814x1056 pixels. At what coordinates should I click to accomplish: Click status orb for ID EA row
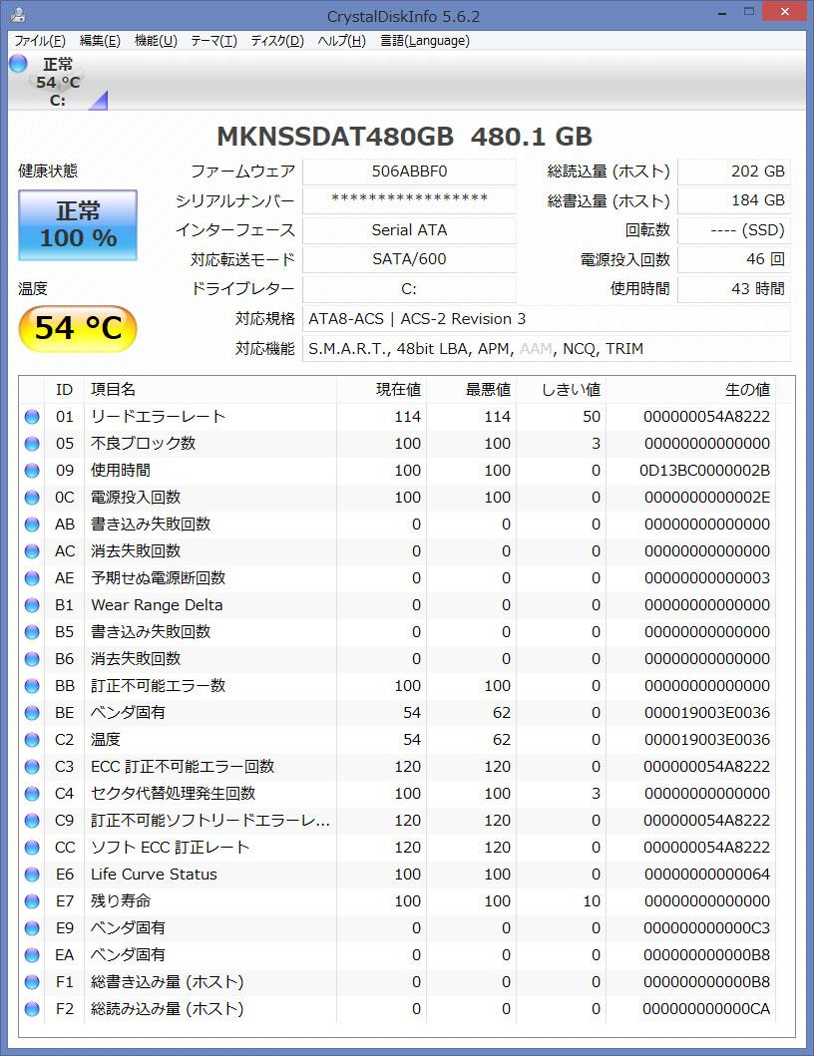click(32, 955)
